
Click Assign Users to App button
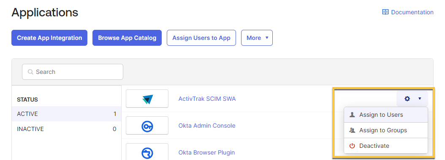point(201,38)
